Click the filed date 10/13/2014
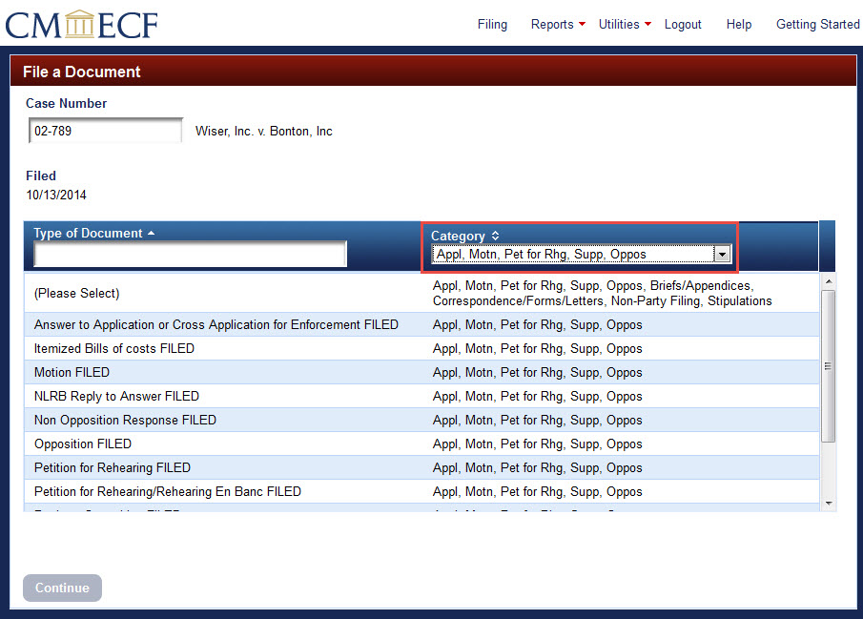The height and width of the screenshot is (619, 863). click(56, 195)
